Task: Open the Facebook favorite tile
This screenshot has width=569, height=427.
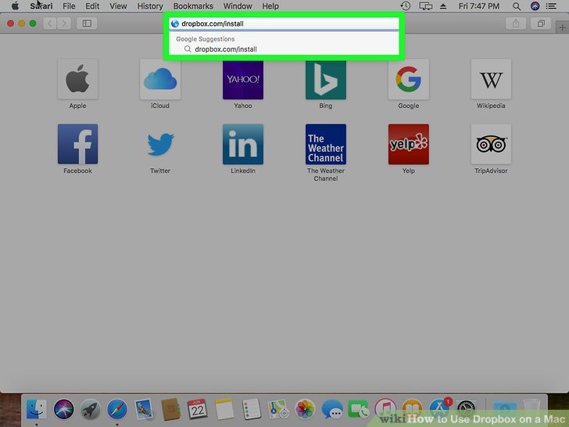Action: tap(77, 144)
